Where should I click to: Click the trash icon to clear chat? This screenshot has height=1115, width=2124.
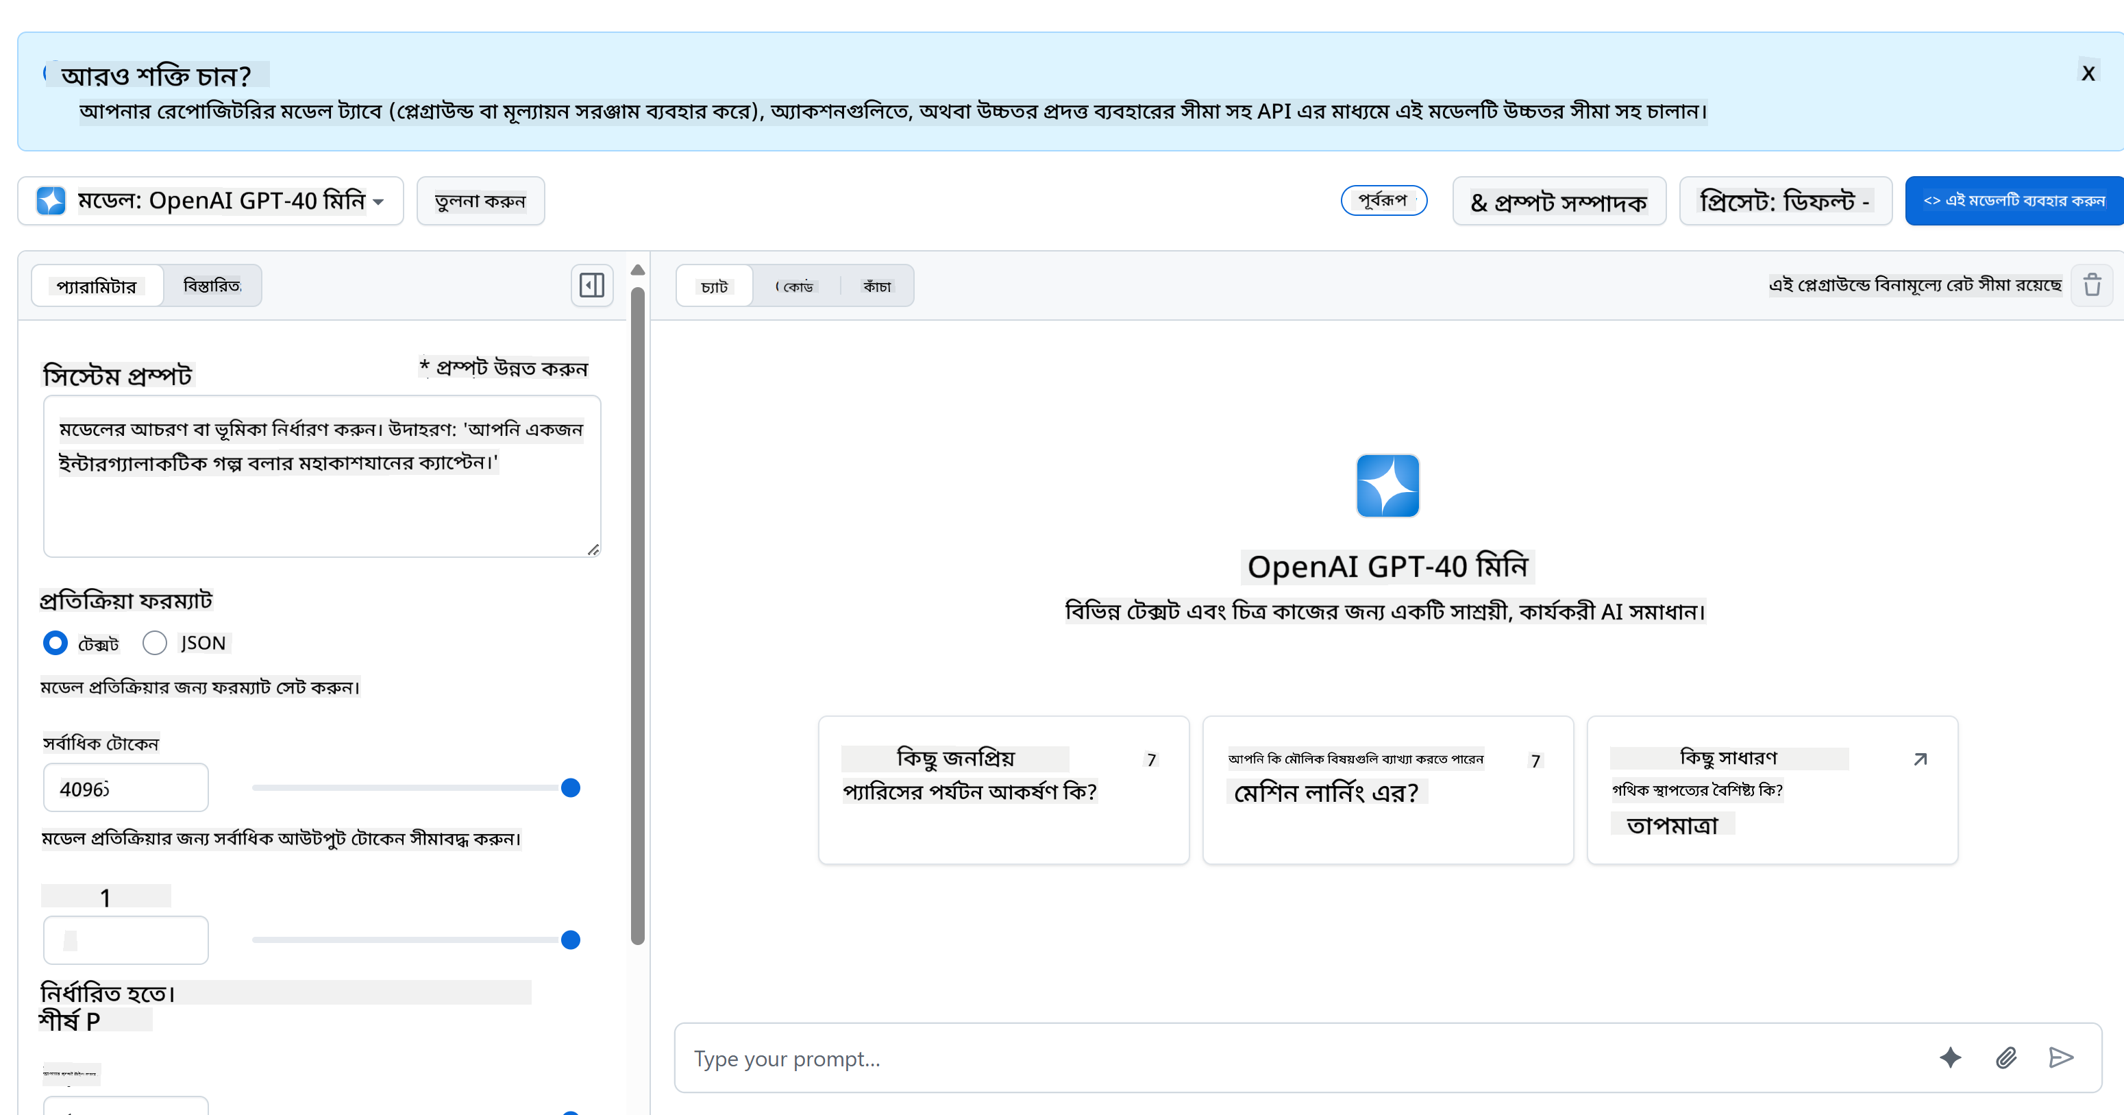pyautogui.click(x=2092, y=285)
